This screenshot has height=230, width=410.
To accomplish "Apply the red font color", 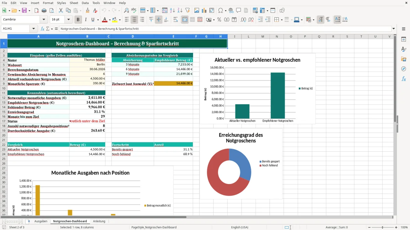I will pos(105,20).
